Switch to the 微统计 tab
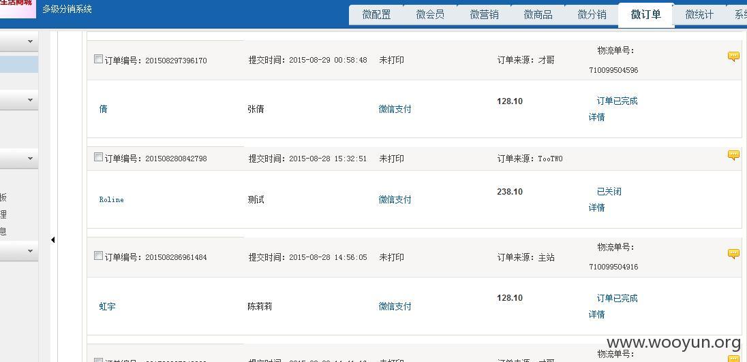 699,15
